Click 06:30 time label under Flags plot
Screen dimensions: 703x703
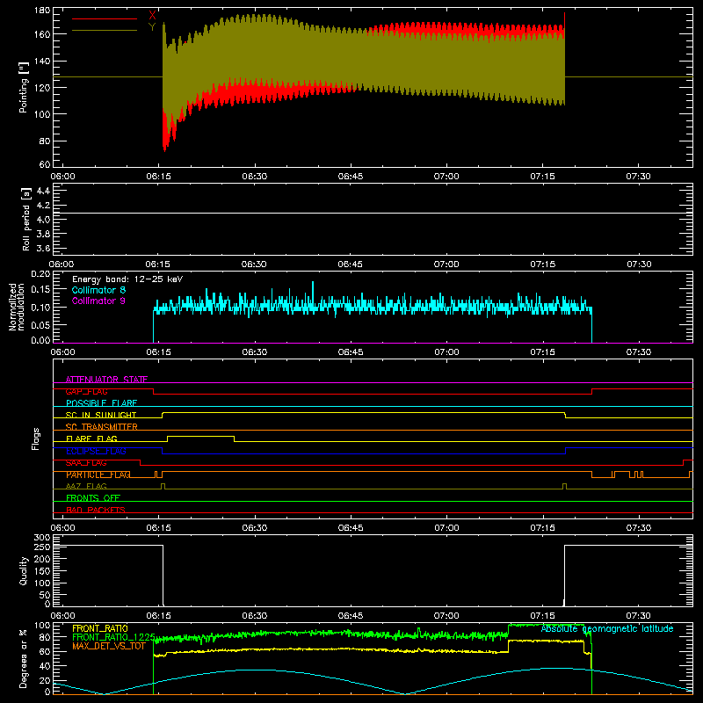click(254, 528)
